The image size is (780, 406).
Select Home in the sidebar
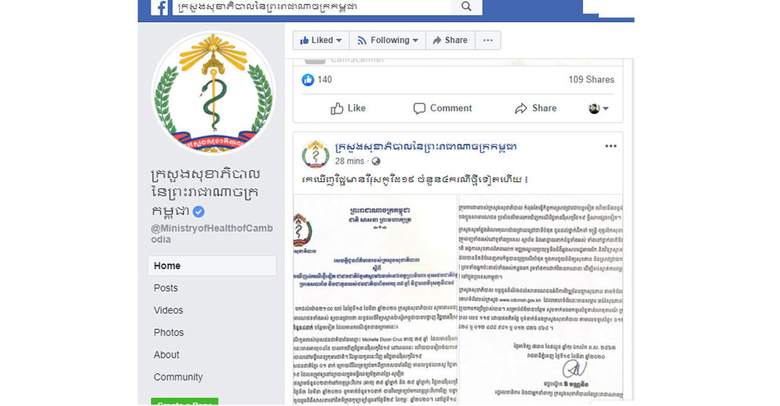point(212,265)
